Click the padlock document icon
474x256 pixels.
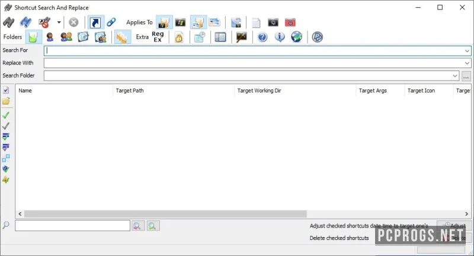pyautogui.click(x=179, y=37)
